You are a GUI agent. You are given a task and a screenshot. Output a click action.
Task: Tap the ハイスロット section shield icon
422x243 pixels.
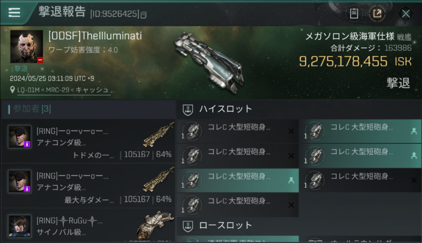click(x=188, y=110)
